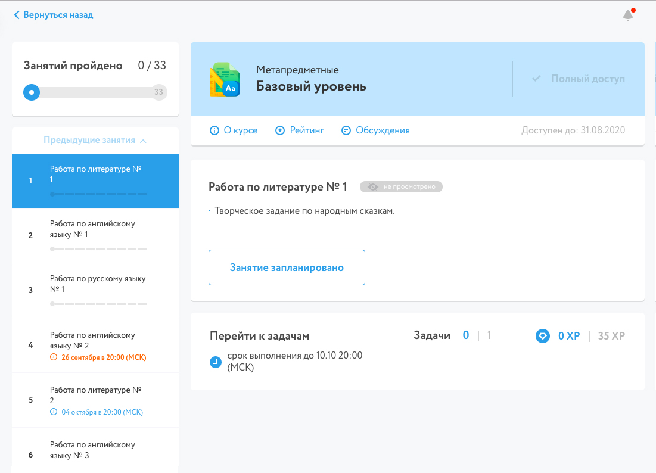Select lesson 5 'Работа по литературе № 2'
The image size is (656, 473).
point(95,400)
